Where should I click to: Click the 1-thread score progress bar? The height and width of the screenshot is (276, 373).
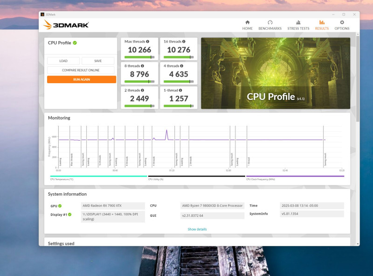[x=179, y=106]
